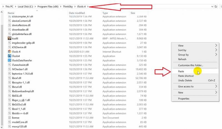
Task: Select the msvcp120.dll file icon
Action: (x=9, y=127)
